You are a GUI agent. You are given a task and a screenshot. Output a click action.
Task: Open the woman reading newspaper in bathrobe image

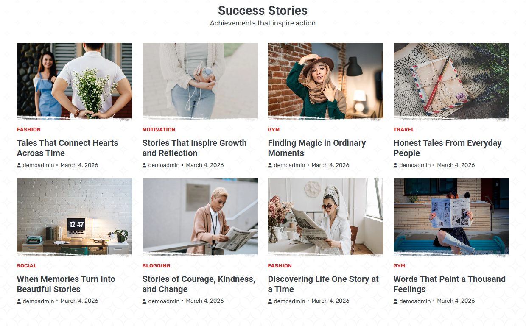point(326,217)
